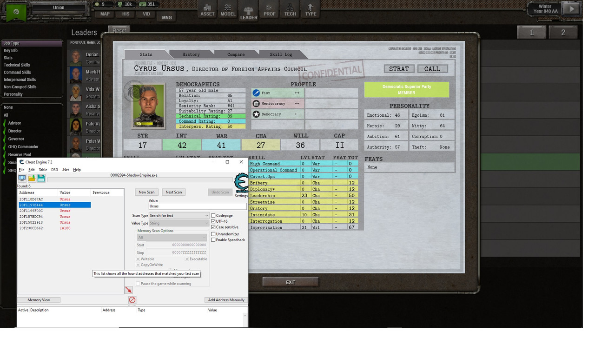This screenshot has width=595, height=345.
Task: Click the CALL button
Action: click(432, 69)
